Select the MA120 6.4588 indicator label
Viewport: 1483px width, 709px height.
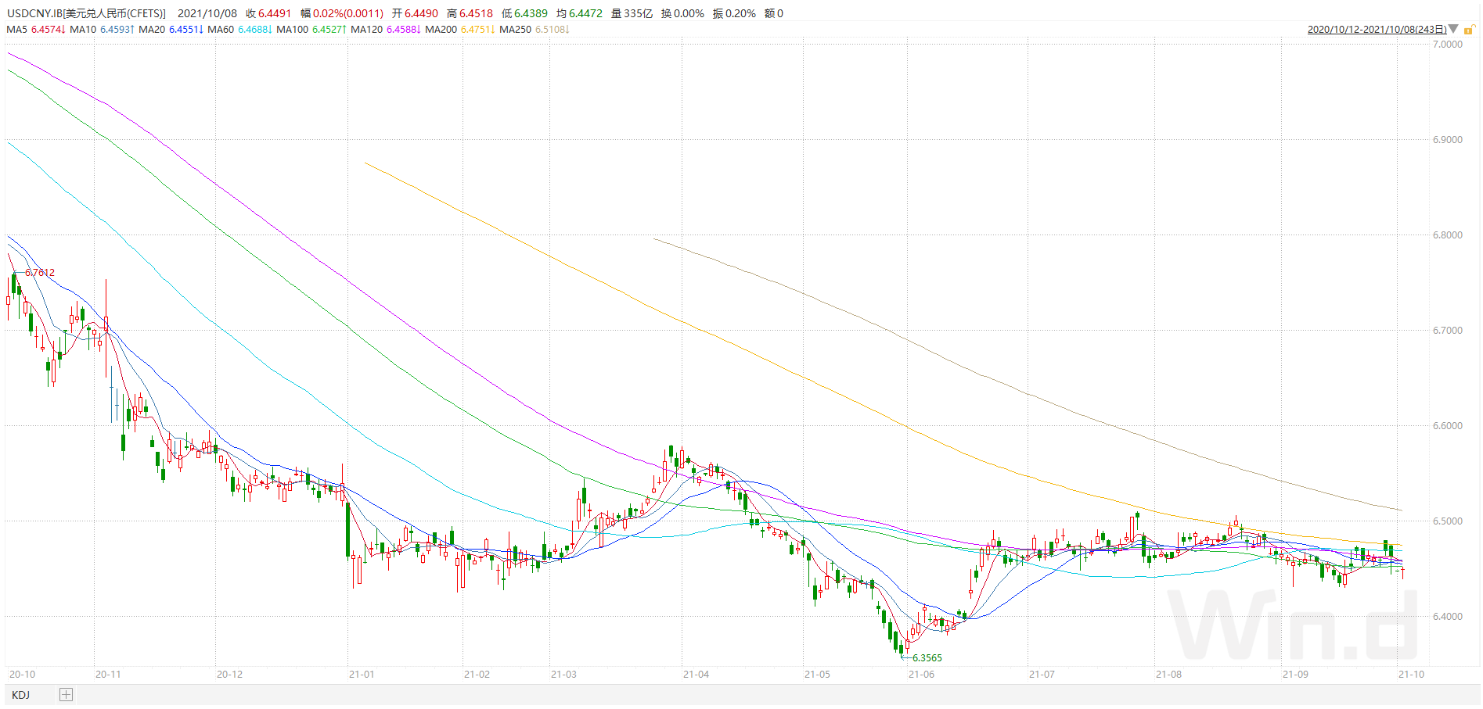pyautogui.click(x=386, y=30)
